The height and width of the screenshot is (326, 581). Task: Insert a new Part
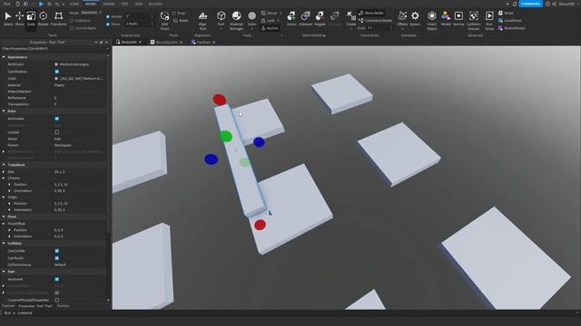coord(222,18)
